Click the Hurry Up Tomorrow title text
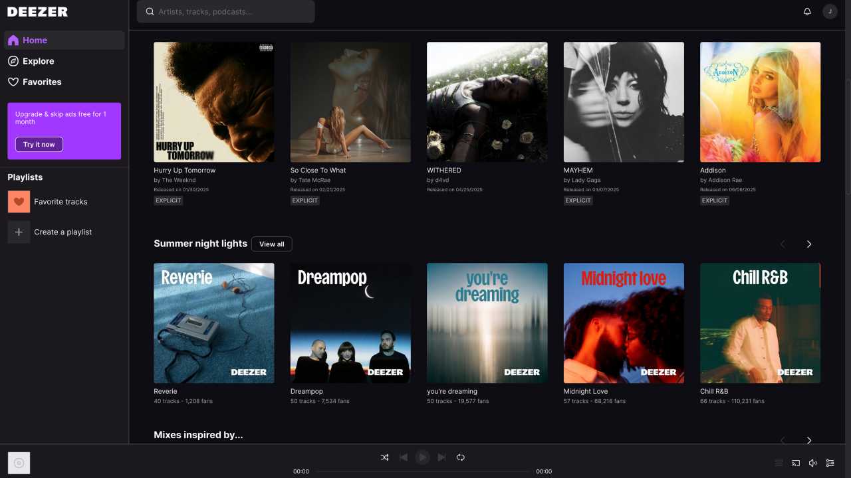The width and height of the screenshot is (851, 478). (x=185, y=170)
